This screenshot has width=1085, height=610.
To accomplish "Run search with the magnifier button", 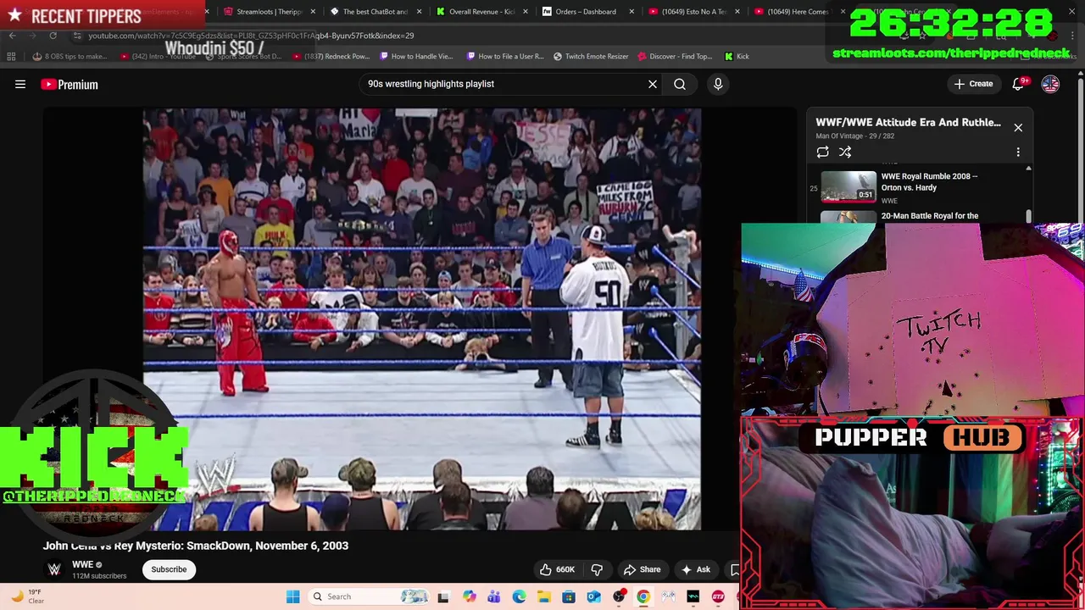I will pos(680,84).
